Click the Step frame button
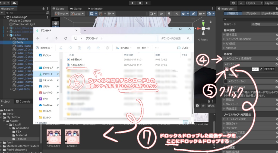Image resolution: width=278 pixels, height=153 pixels. pyautogui.click(x=147, y=3)
